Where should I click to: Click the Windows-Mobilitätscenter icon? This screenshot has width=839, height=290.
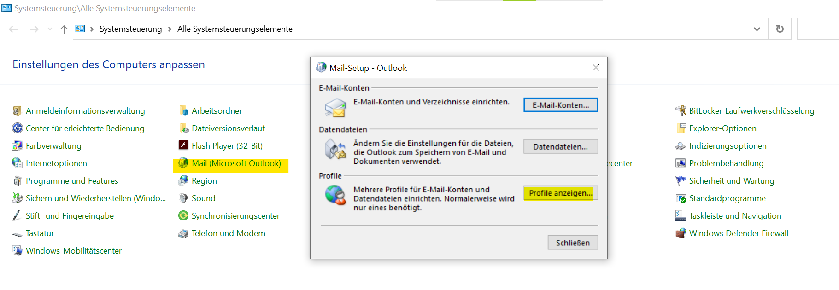[x=17, y=251]
